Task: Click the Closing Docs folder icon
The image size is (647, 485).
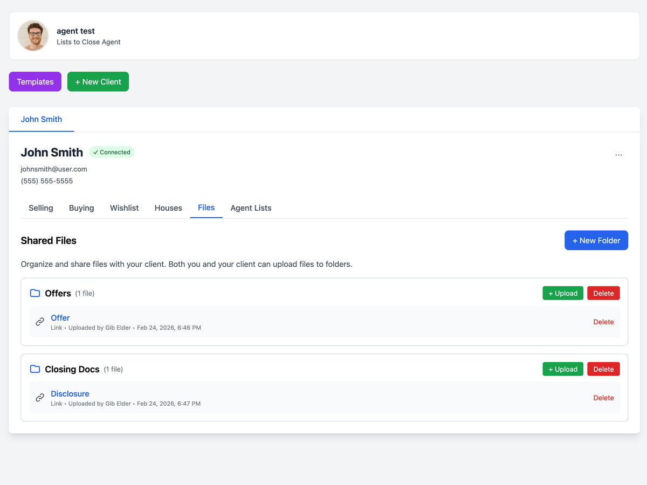Action: 35,369
